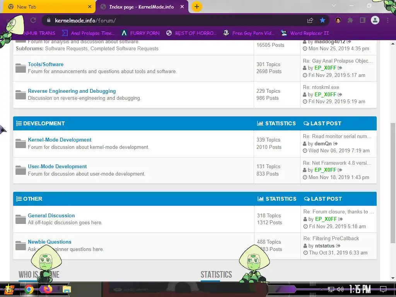View latest post icon in General Discussion row

tap(341, 219)
